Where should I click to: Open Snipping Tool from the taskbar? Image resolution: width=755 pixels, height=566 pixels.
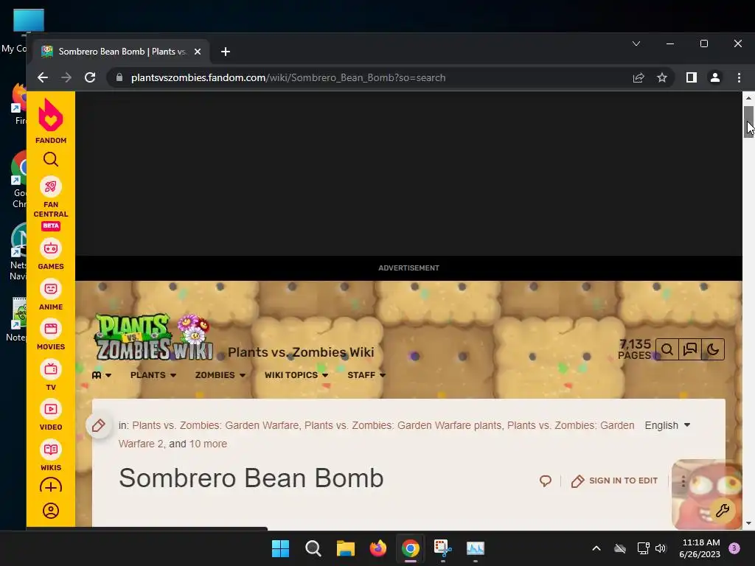tap(443, 548)
